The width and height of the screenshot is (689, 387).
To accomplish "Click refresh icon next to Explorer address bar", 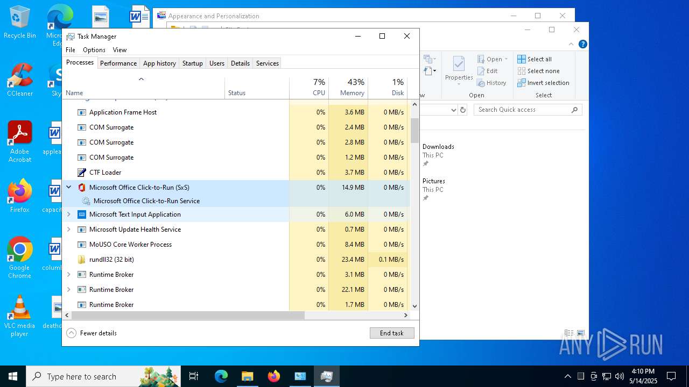I will pyautogui.click(x=463, y=110).
